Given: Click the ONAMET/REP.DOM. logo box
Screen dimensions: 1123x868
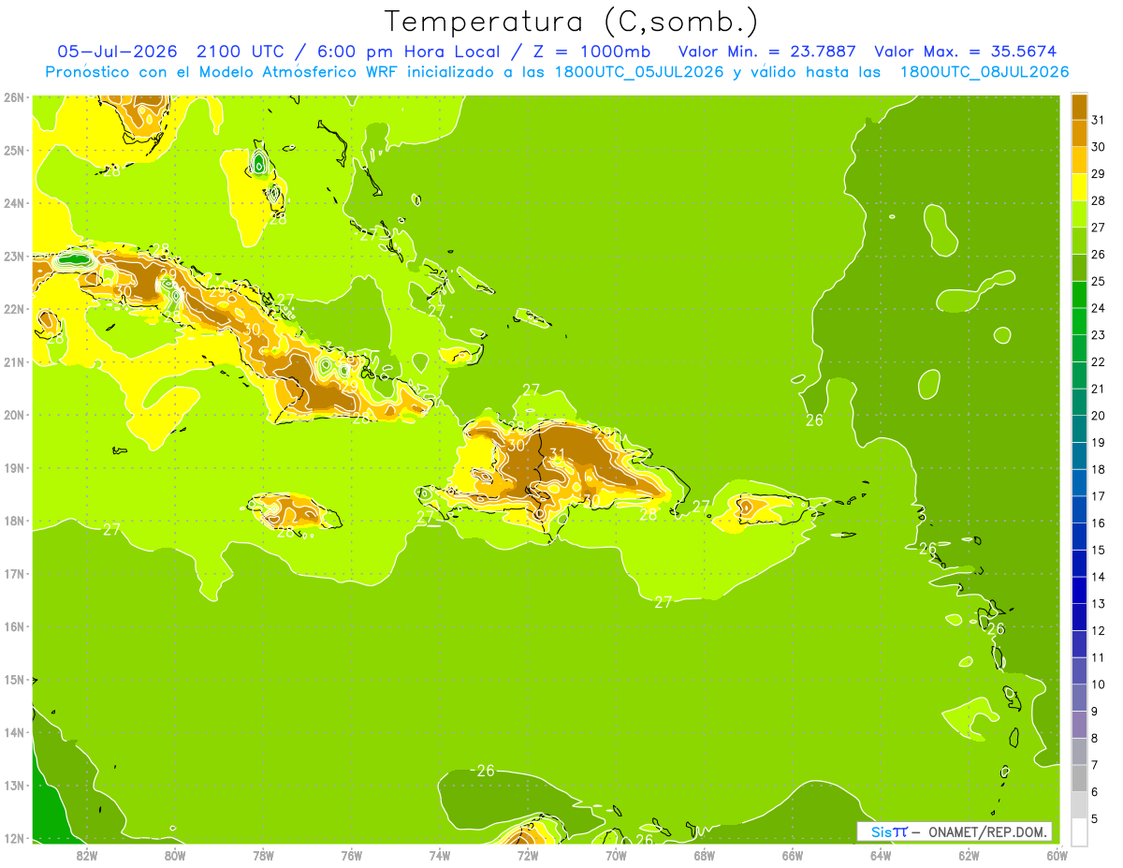Looking at the screenshot, I should click(955, 831).
